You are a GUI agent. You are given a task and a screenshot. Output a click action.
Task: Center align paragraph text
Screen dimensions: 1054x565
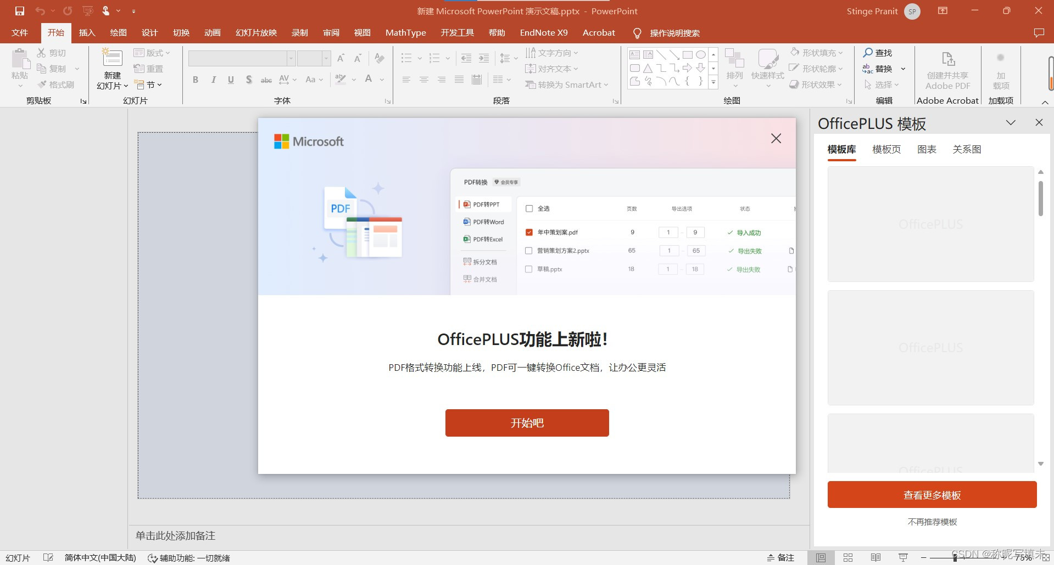[424, 80]
